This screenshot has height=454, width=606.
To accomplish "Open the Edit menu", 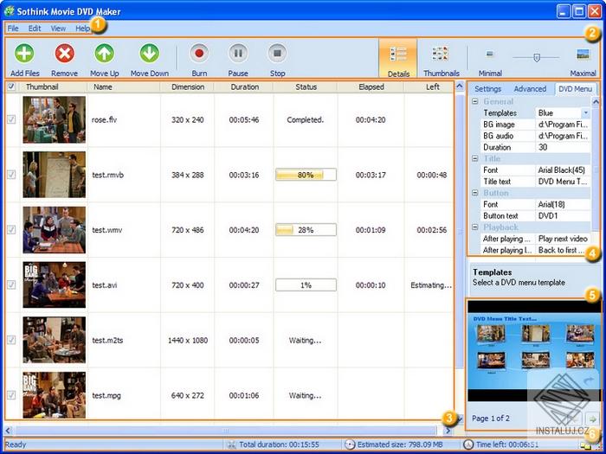I will (x=35, y=29).
